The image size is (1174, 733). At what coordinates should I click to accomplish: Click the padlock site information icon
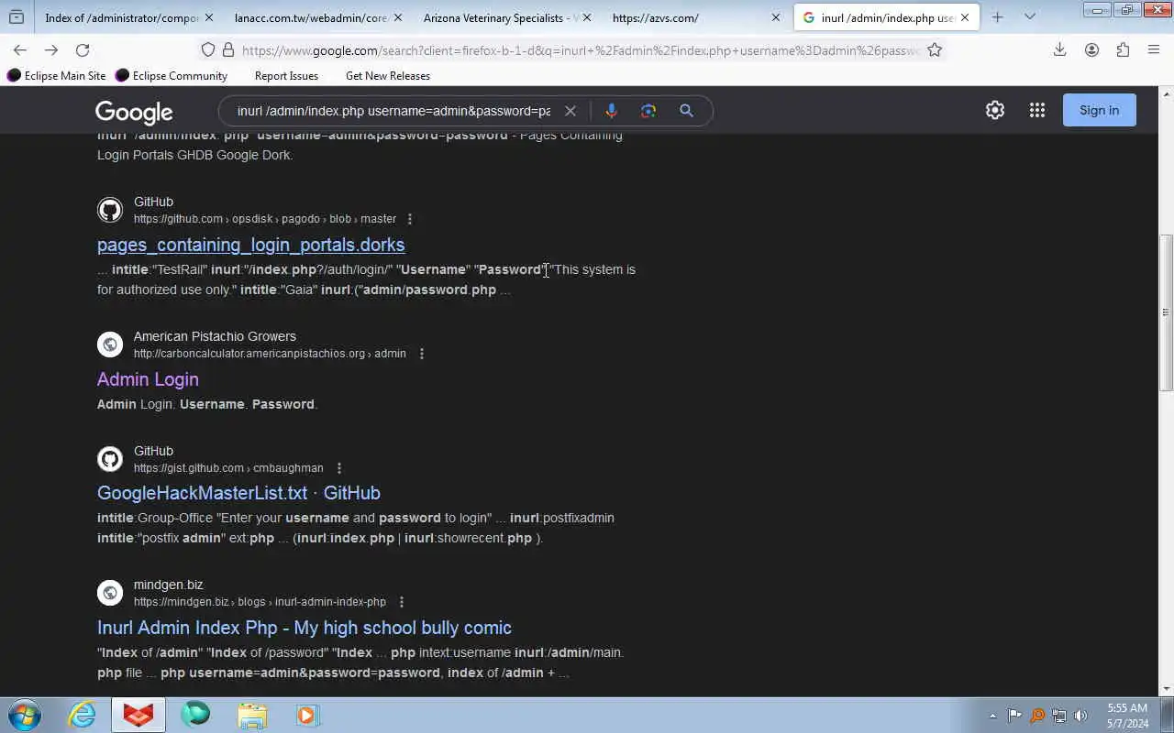[227, 50]
